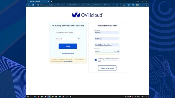Click the taskbar clock
Viewport: 175px width, 98px height.
pyautogui.click(x=142, y=97)
